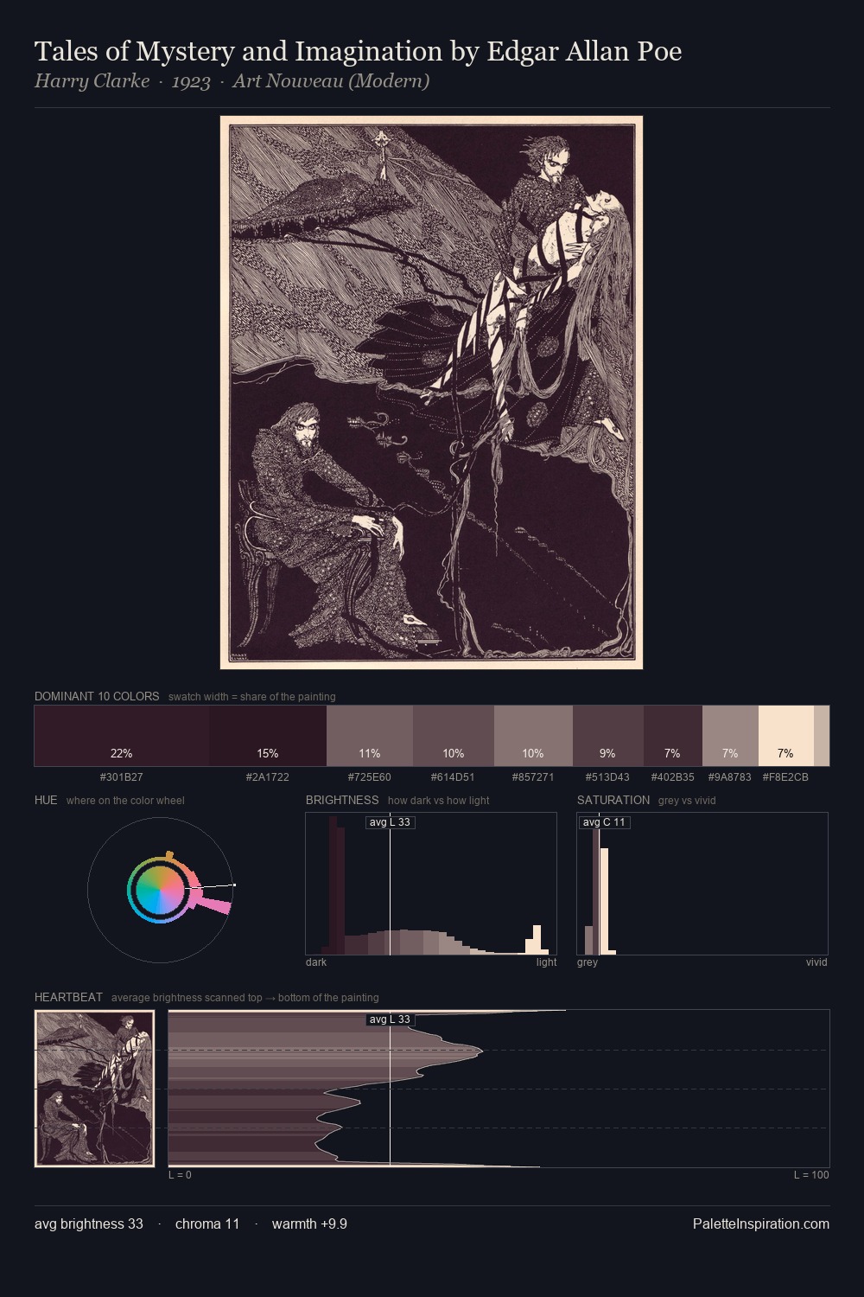Open the PaletteInspiration.com link

pyautogui.click(x=761, y=1224)
